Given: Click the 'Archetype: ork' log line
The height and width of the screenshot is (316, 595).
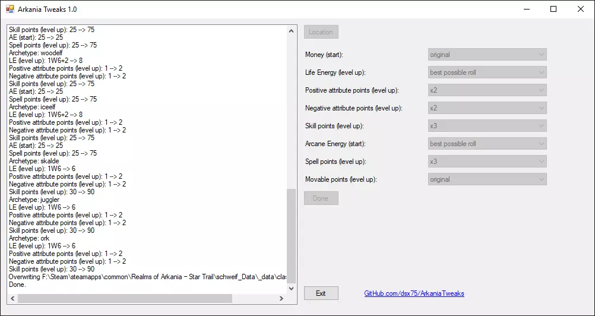Looking at the screenshot, I should [x=29, y=238].
